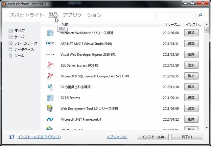This screenshot has width=211, height=146.
Task: Click the インストール(I) button
Action: [153, 137]
